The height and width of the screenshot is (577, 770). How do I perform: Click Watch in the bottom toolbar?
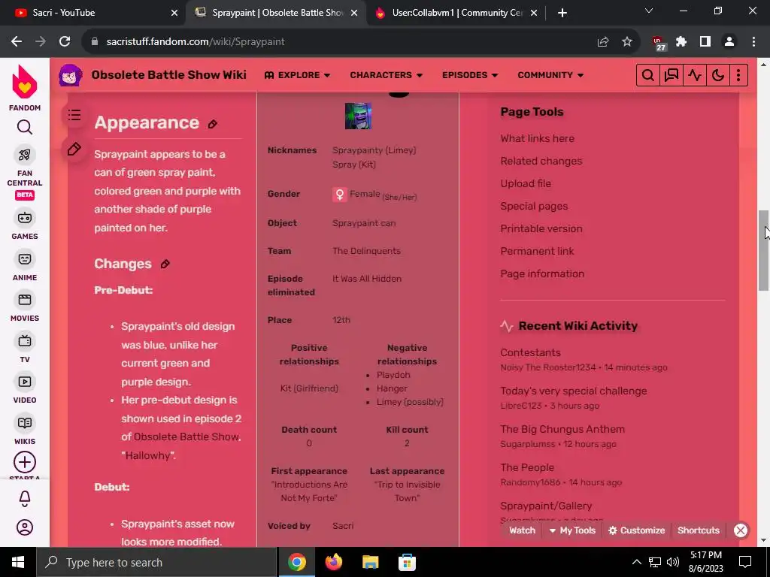(522, 530)
